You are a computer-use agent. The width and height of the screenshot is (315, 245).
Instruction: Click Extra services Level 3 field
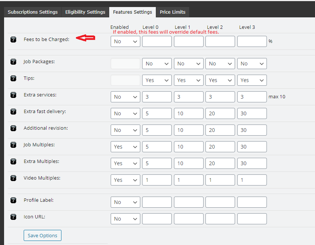(252, 97)
